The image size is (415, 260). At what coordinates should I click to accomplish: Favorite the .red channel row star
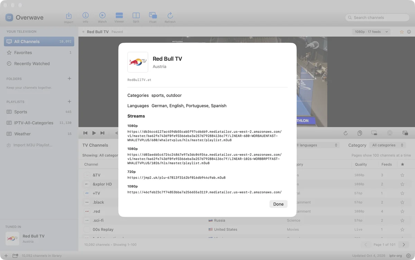pos(402,211)
